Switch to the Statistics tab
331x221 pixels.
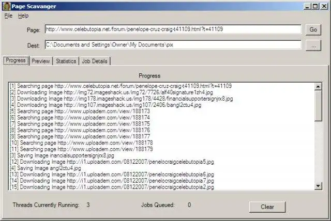[66, 61]
